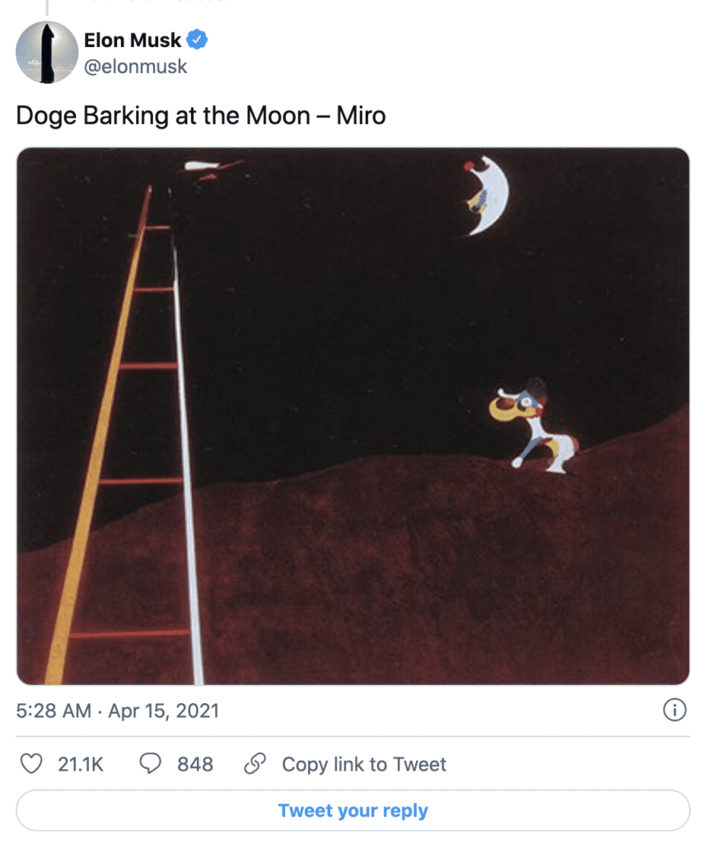
Task: Like the tweet with the heart icon
Action: pyautogui.click(x=31, y=764)
